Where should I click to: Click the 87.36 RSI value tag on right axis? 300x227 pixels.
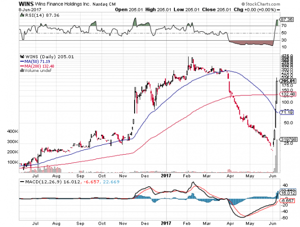(286, 19)
